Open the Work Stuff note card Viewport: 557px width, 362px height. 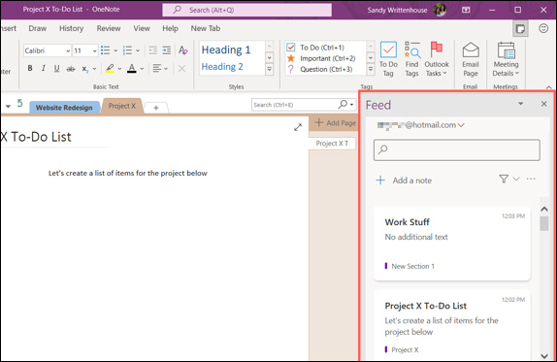click(x=452, y=244)
